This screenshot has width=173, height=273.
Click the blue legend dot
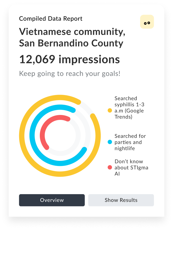(110, 142)
